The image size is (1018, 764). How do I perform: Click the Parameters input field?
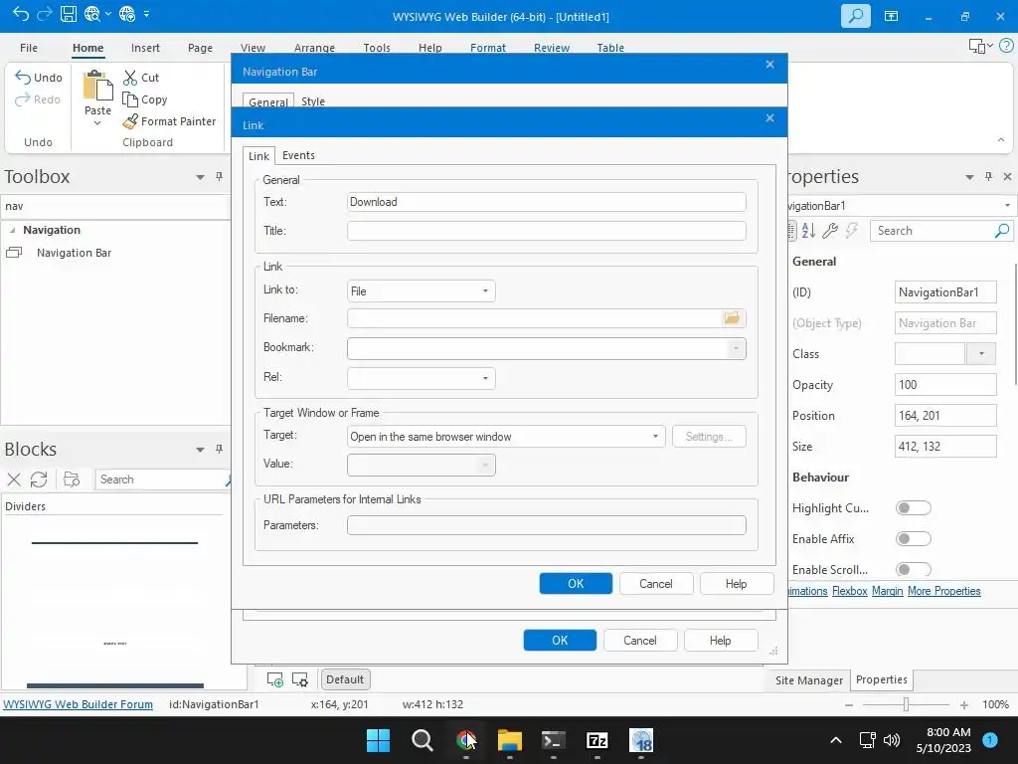coord(547,525)
